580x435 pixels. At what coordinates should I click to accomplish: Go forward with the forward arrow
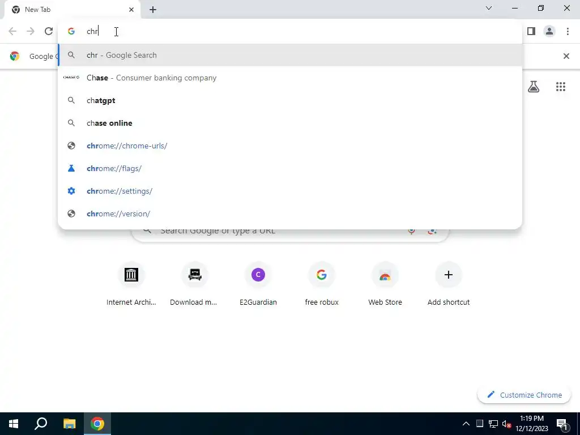(x=31, y=32)
